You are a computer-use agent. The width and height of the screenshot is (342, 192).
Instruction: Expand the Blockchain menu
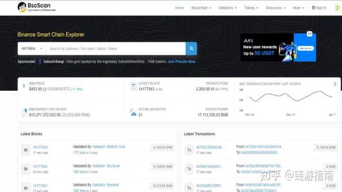(201, 8)
